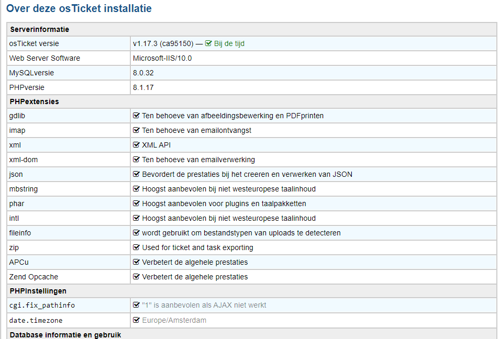Click the phar extension check icon
The width and height of the screenshot is (500, 339).
pos(136,204)
